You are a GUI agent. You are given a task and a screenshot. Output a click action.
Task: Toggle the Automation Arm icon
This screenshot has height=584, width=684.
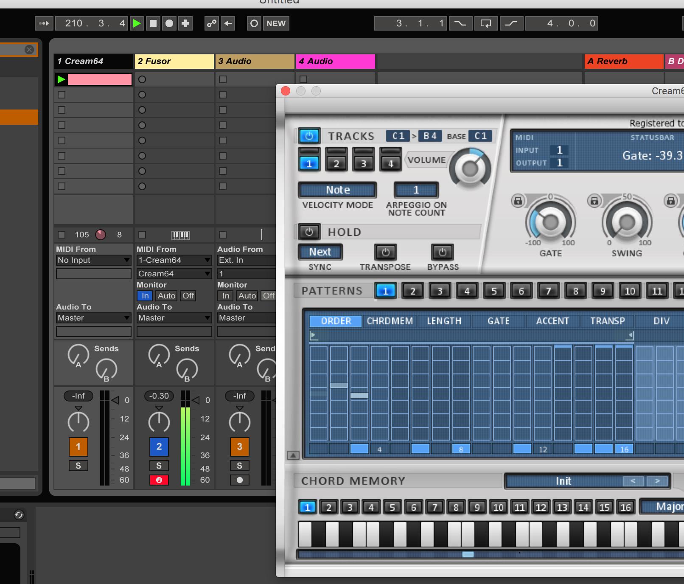pos(212,23)
